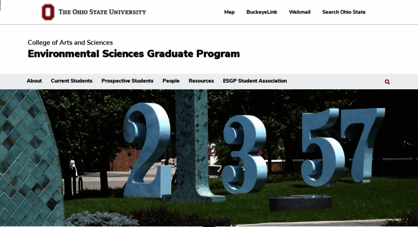Open the People menu

(x=171, y=81)
